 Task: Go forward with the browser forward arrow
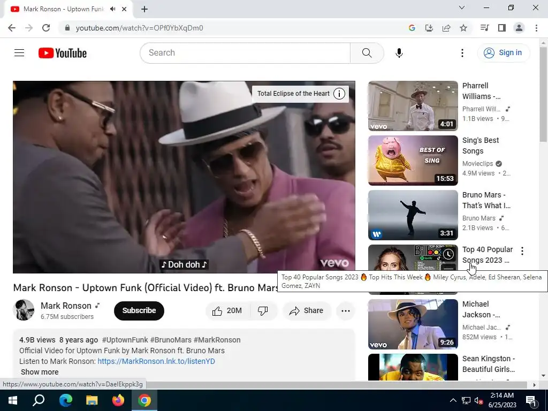coord(29,28)
